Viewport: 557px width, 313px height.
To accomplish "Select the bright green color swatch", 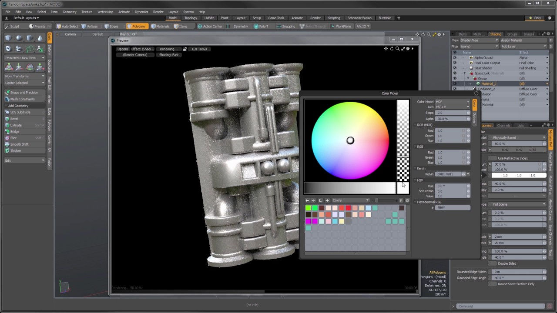I will pos(308,208).
